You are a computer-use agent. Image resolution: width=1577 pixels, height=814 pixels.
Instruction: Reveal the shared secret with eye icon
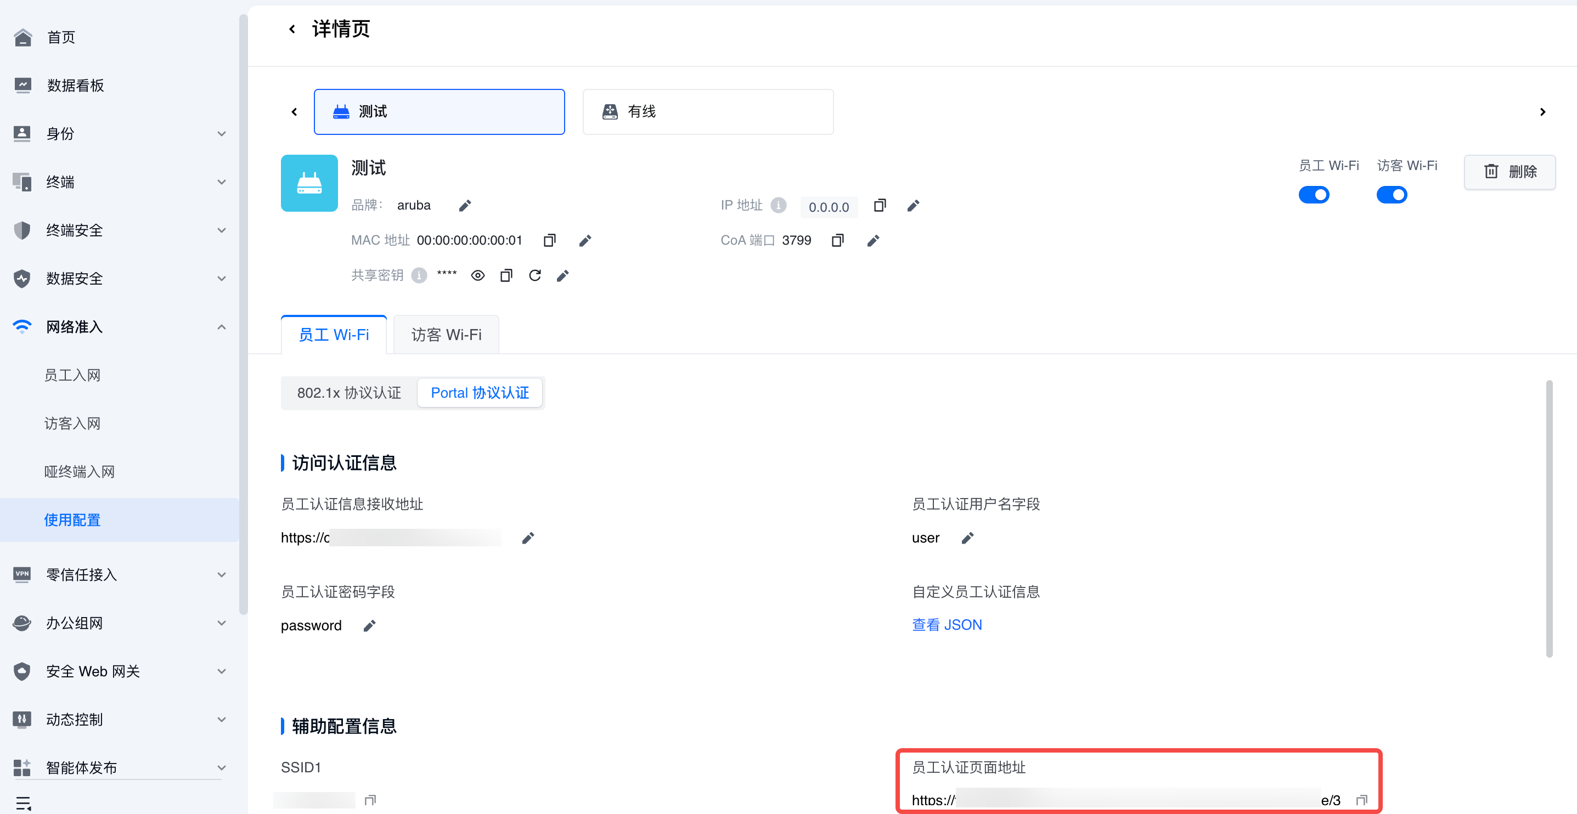coord(477,275)
